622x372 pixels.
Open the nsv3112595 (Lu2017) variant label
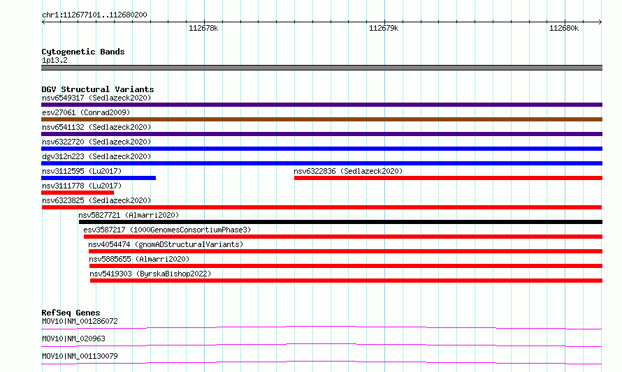pyautogui.click(x=82, y=171)
